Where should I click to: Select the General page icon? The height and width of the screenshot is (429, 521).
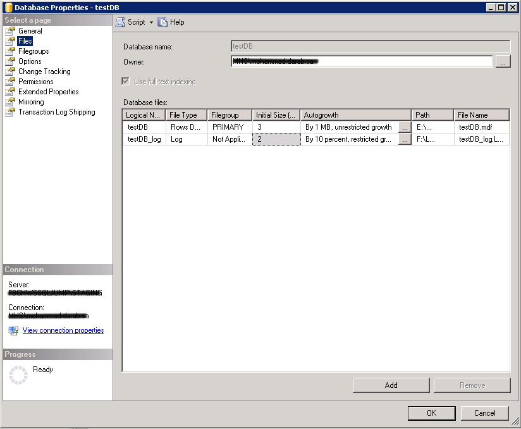click(x=10, y=30)
